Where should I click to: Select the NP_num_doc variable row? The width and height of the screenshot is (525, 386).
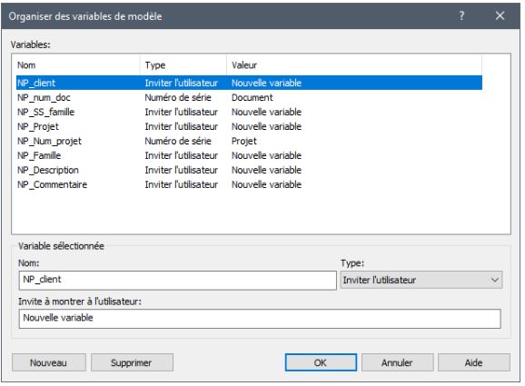(249, 97)
